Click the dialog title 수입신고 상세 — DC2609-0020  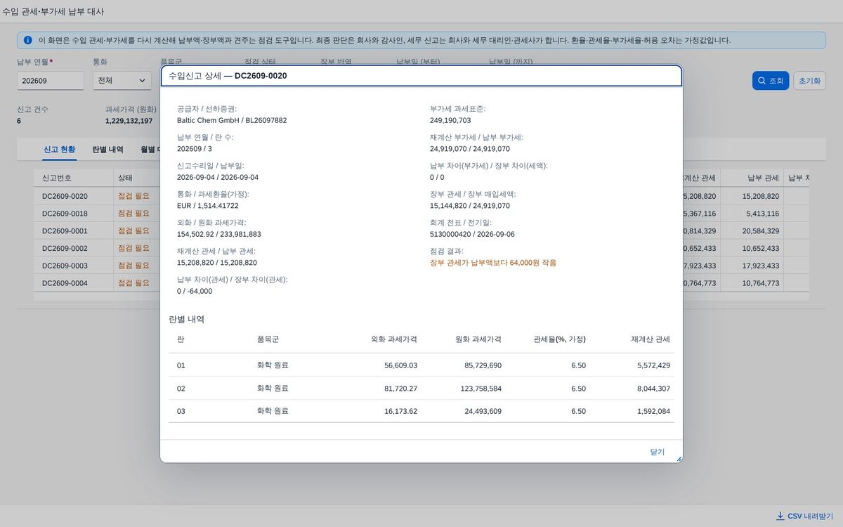[x=228, y=75]
